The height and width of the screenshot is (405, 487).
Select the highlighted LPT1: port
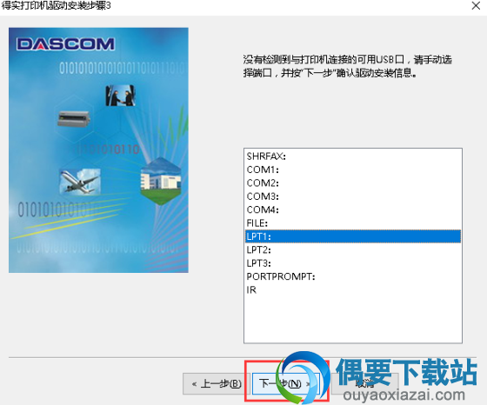pyautogui.click(x=353, y=236)
